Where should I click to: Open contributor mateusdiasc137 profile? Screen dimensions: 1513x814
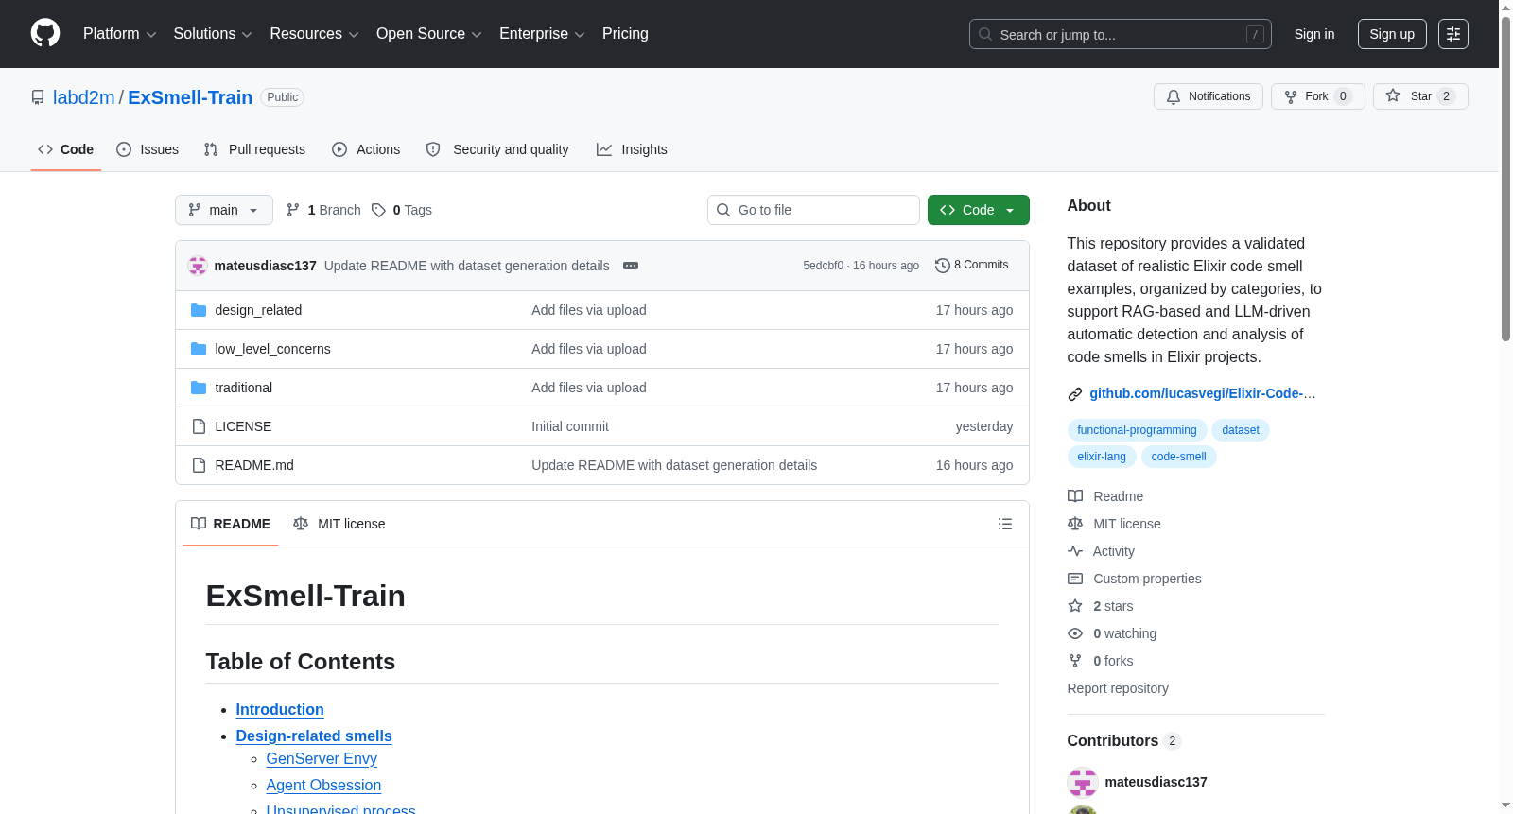pos(1156,782)
